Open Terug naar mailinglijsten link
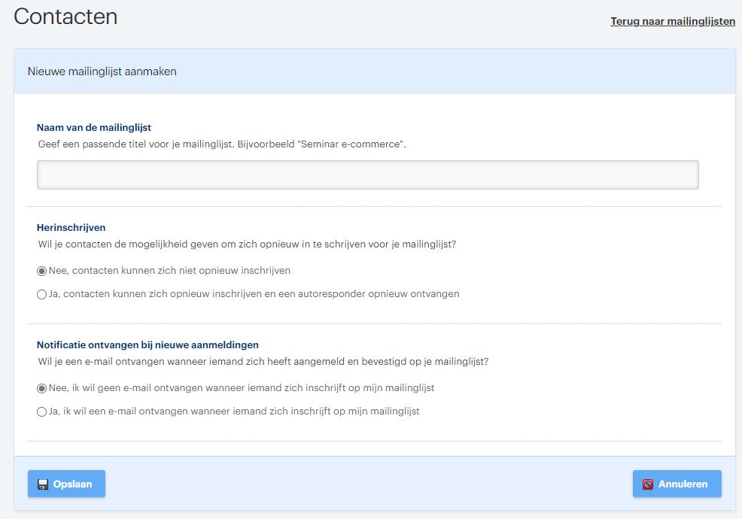Image resolution: width=742 pixels, height=519 pixels. click(x=673, y=20)
